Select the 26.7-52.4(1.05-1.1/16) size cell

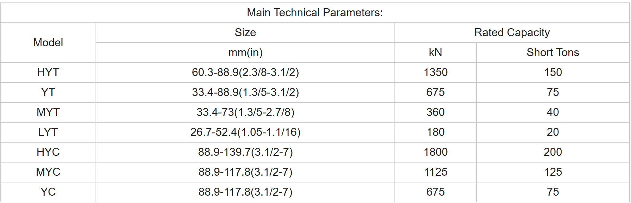[245, 132]
